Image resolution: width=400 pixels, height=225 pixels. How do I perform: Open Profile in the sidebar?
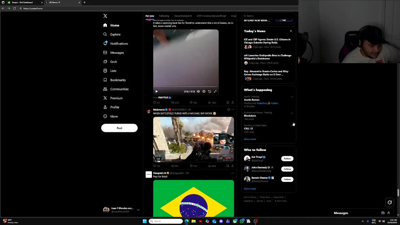coord(111,107)
